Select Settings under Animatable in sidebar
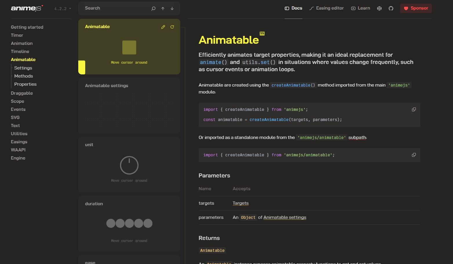The height and width of the screenshot is (264, 453). [23, 68]
